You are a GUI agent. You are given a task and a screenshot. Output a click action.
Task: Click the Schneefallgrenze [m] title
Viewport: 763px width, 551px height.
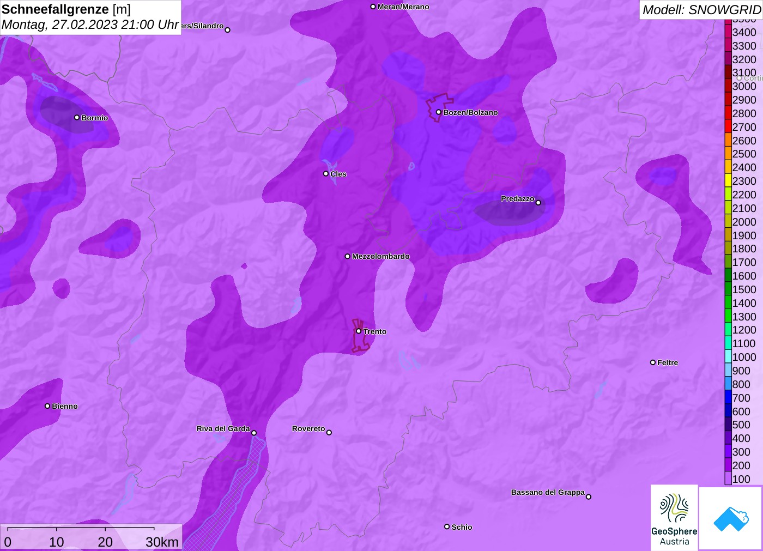coord(66,9)
